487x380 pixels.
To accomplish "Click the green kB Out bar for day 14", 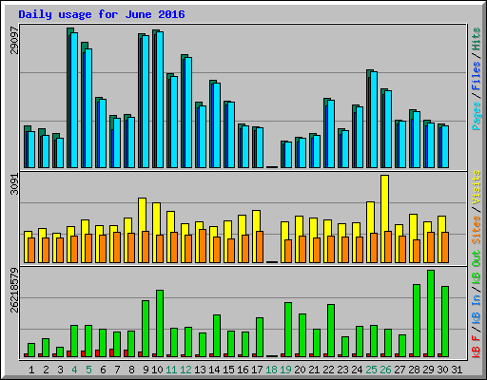I will click(x=217, y=335).
